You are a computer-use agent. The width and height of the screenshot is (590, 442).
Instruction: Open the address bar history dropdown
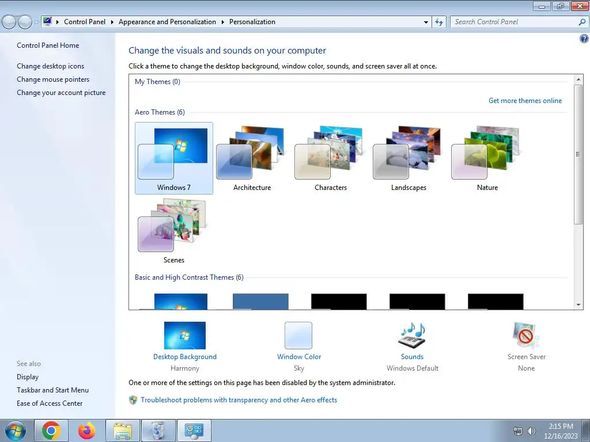coord(426,22)
